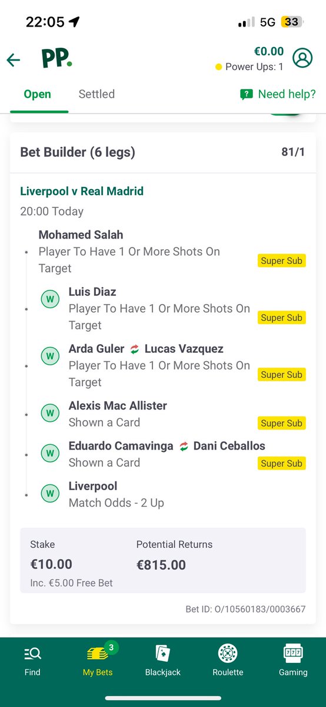Image resolution: width=326 pixels, height=707 pixels.
Task: Select the Open bets tab
Action: click(x=37, y=94)
